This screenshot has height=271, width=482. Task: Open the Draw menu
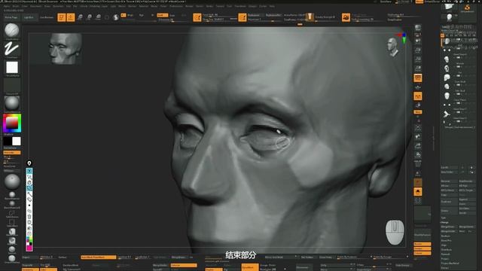click(x=47, y=6)
